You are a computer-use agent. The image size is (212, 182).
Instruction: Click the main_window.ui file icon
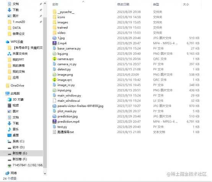[54, 101]
